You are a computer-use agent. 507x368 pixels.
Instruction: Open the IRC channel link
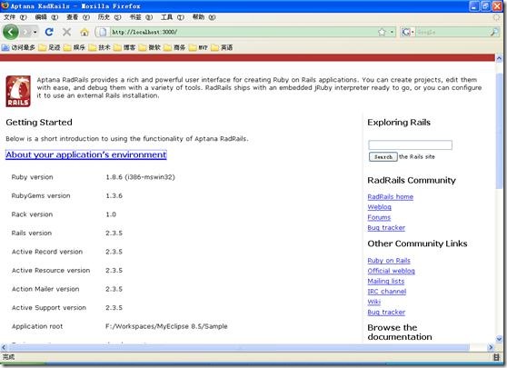click(387, 292)
